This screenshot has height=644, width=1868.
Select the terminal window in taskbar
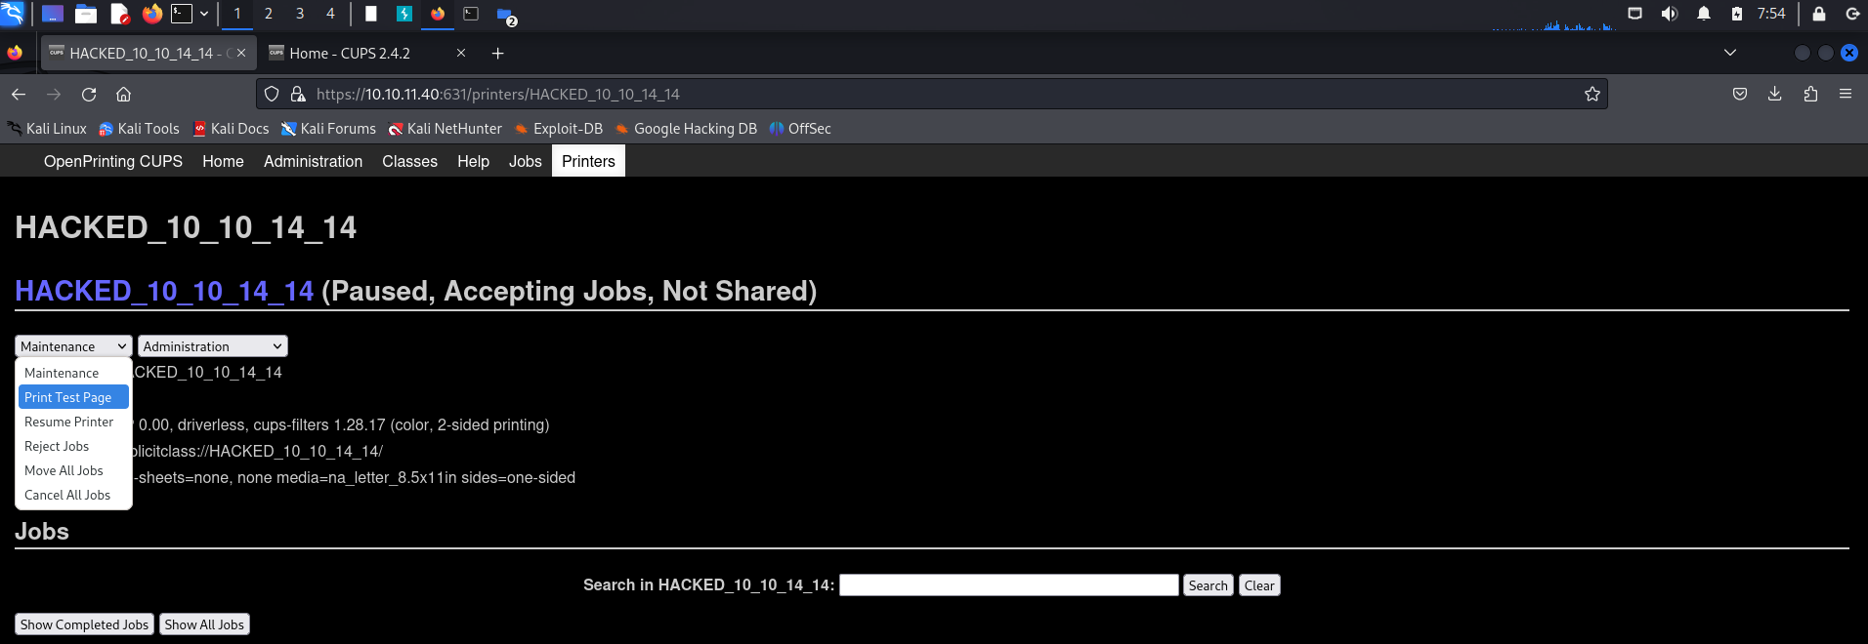point(471,14)
